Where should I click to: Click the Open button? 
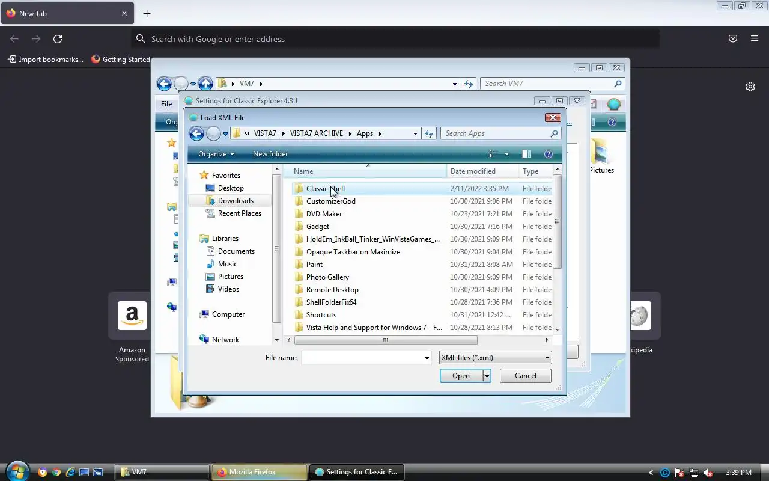click(461, 376)
